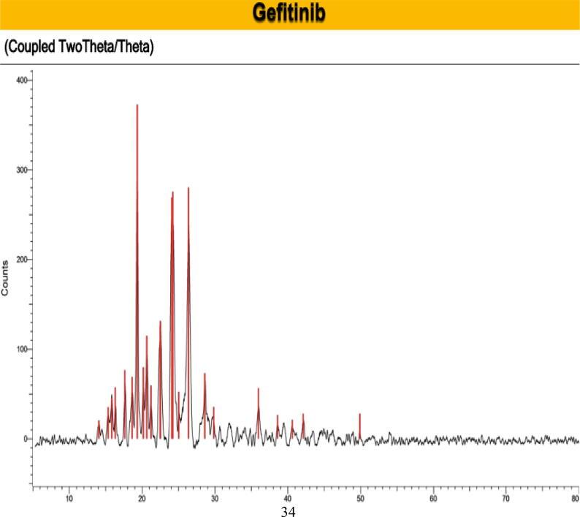
Task: Click the 80 x-axis tick label
Action: click(576, 499)
